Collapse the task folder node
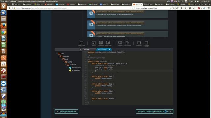Image resolution: width=211 pixels, height=118 pixels. point(62,59)
